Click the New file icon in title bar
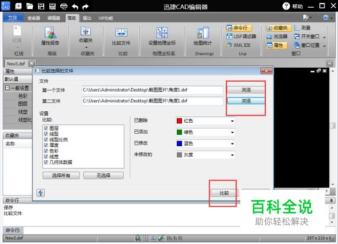 [x=18, y=6]
